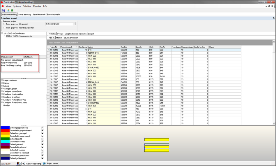The width and height of the screenshot is (276, 166).
Task: Click the Save floppy disk toolbar icon
Action: coord(3,10)
